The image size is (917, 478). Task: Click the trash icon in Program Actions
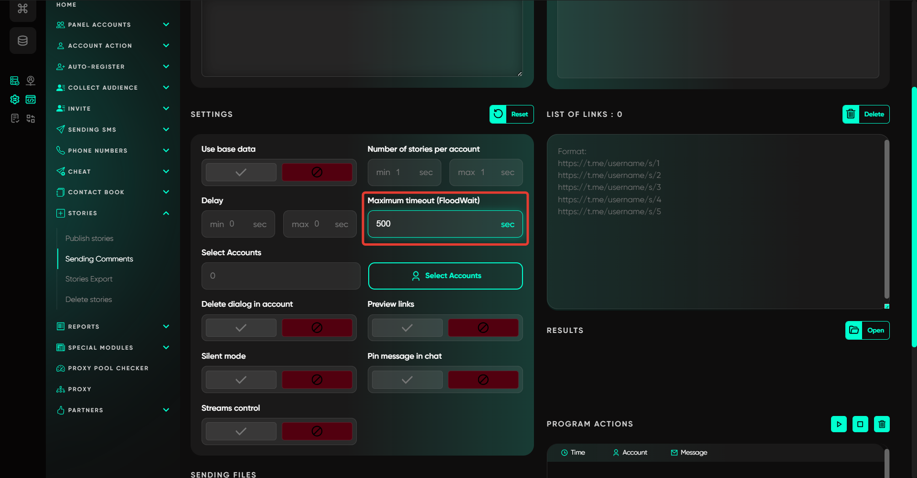pyautogui.click(x=882, y=424)
